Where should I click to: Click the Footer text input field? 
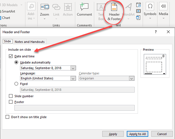pyautogui.click(x=74, y=108)
